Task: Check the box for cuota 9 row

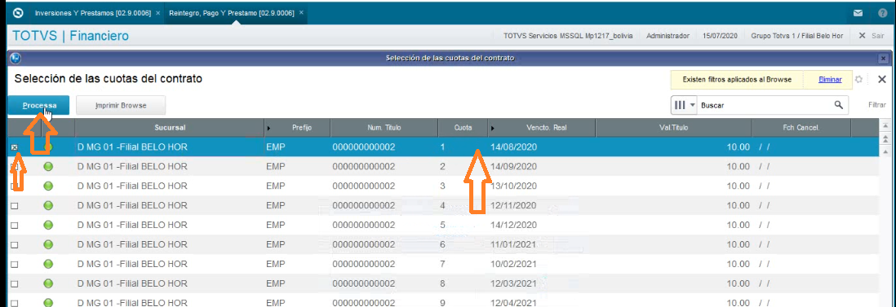Action: pyautogui.click(x=15, y=304)
